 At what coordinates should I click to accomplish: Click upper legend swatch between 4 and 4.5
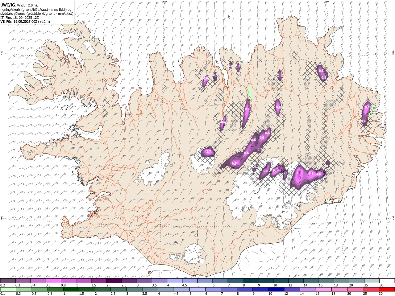pos(175,281)
